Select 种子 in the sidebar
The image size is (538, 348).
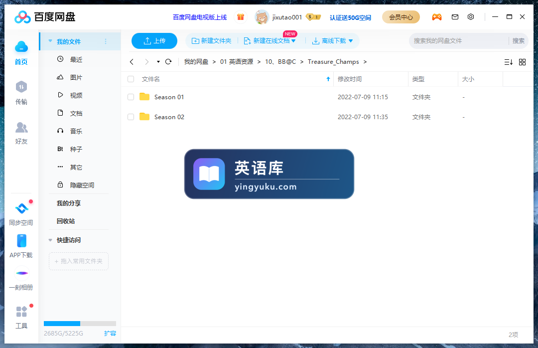point(76,149)
